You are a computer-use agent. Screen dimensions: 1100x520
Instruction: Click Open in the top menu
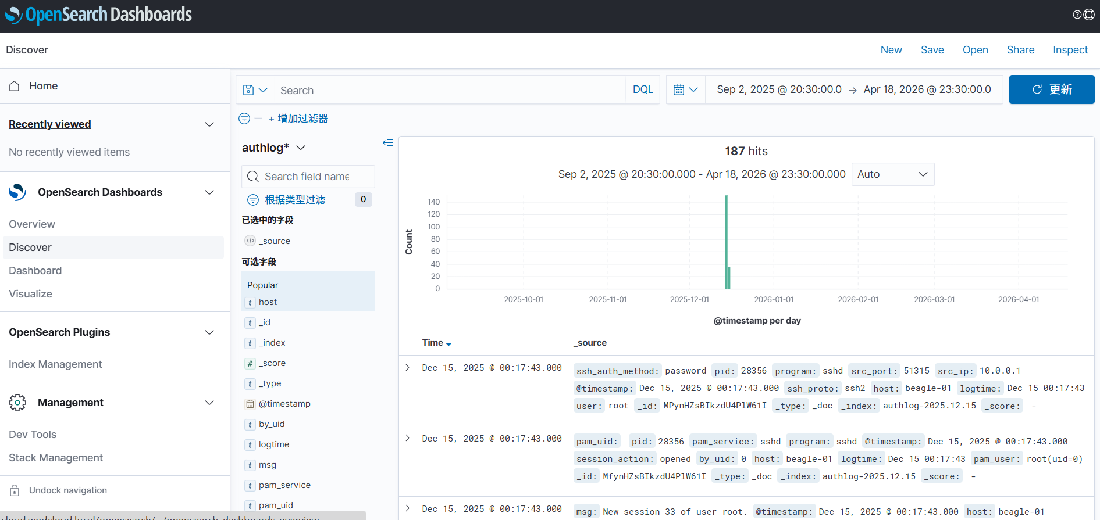click(976, 50)
